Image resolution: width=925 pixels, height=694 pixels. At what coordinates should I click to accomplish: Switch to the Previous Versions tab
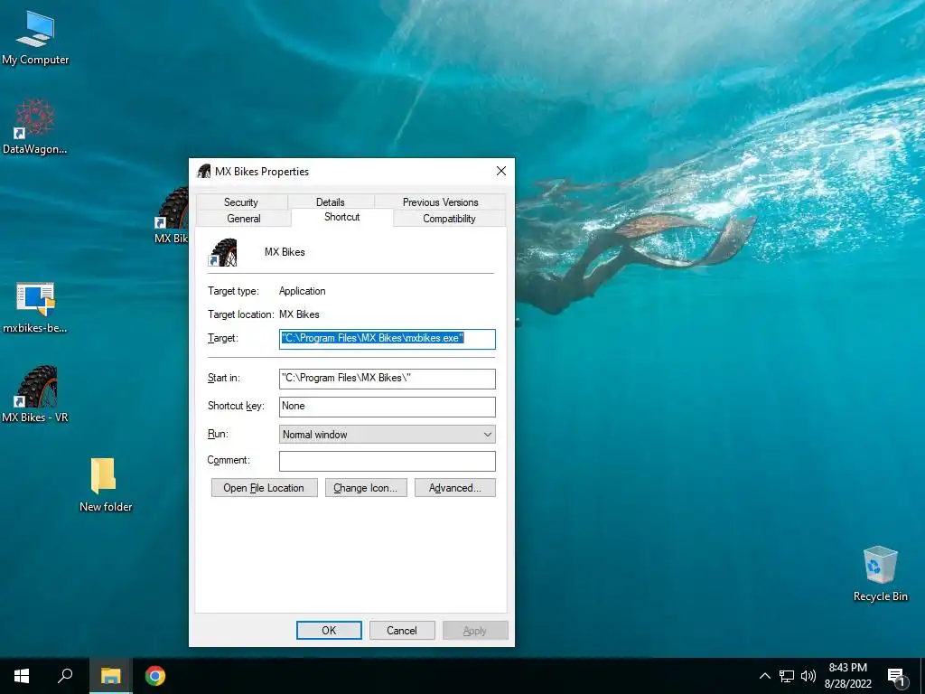[x=440, y=202]
